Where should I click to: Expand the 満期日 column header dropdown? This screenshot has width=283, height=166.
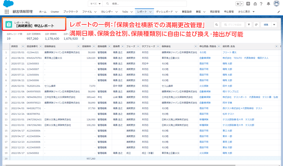[23, 47]
